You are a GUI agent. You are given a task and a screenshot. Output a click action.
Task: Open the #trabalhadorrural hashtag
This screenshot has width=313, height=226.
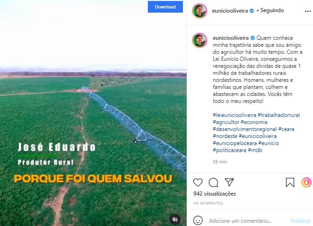tap(279, 115)
